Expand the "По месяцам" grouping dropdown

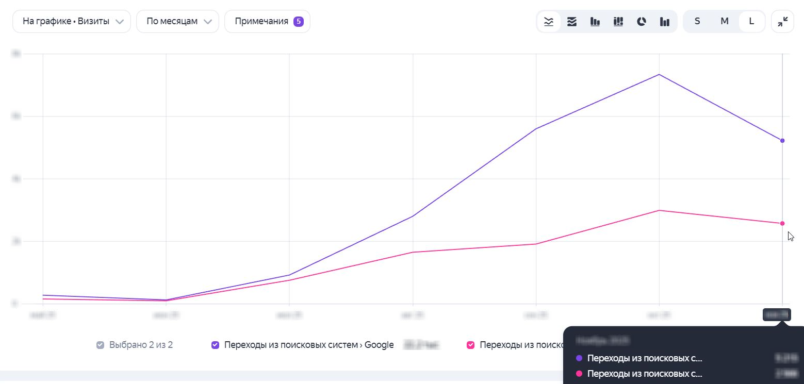click(178, 22)
